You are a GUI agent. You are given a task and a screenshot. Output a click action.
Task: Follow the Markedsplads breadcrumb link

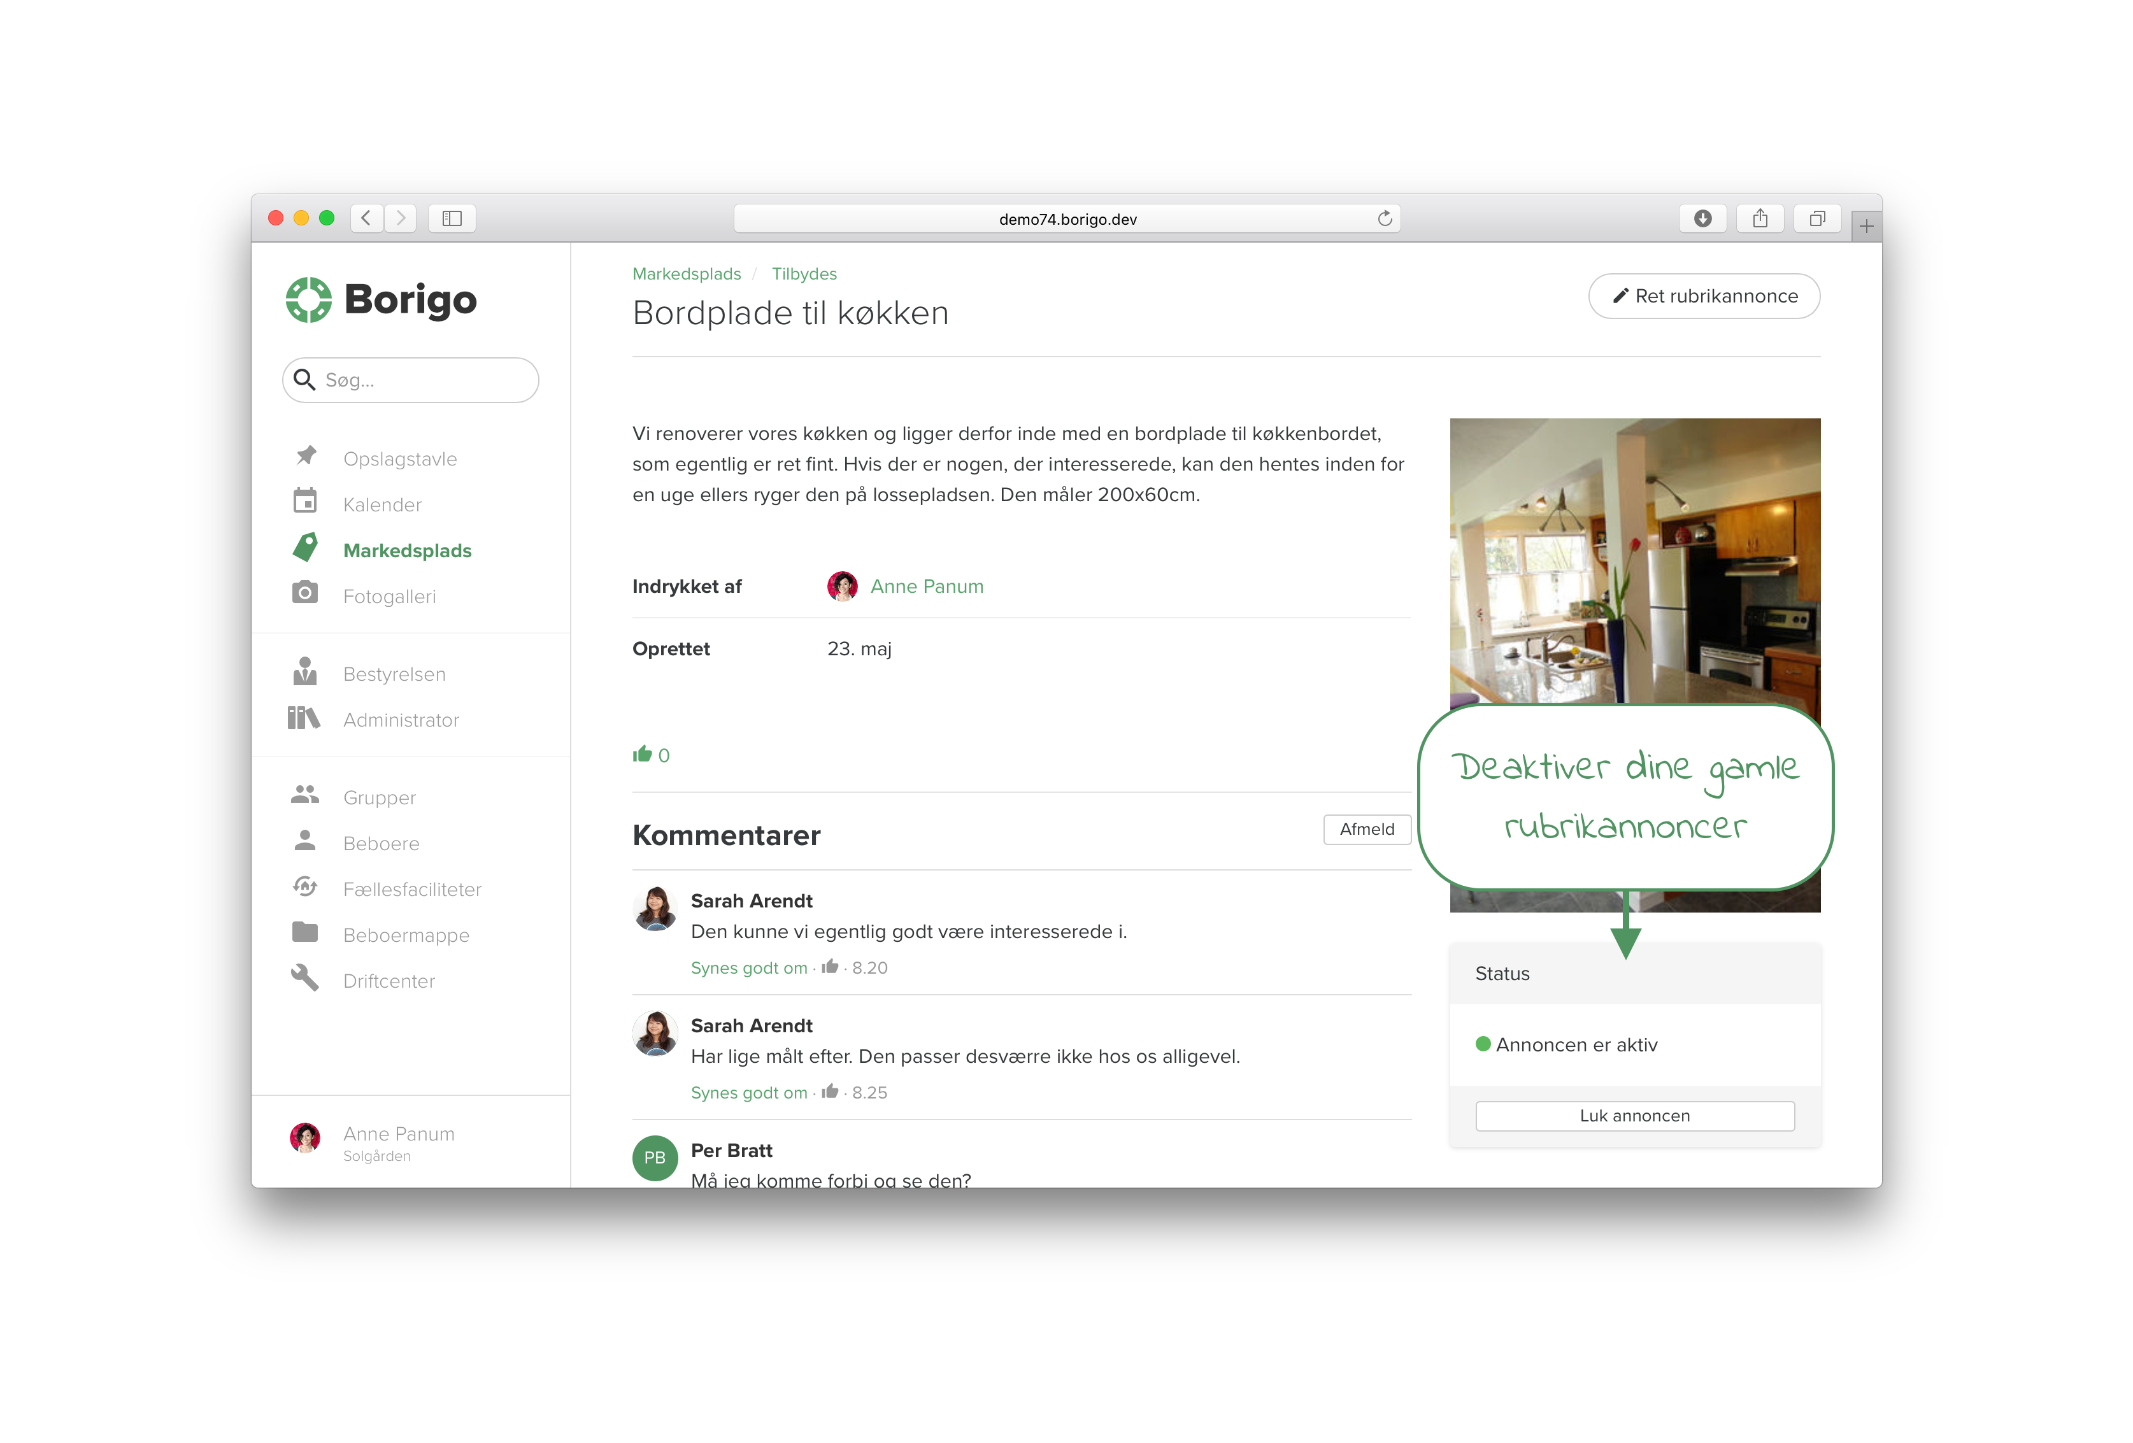tap(687, 274)
